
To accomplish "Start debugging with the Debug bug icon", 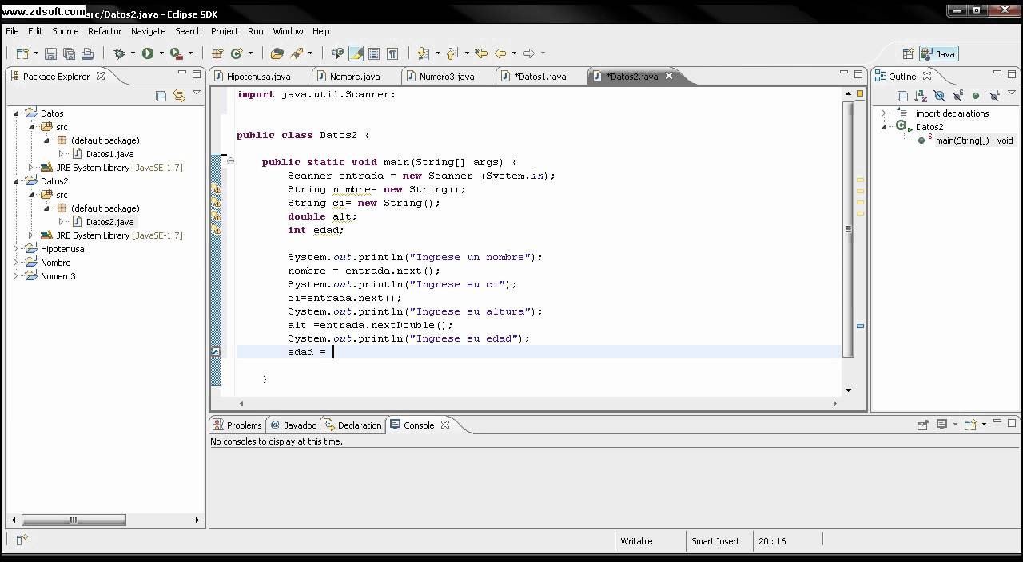I will point(119,53).
